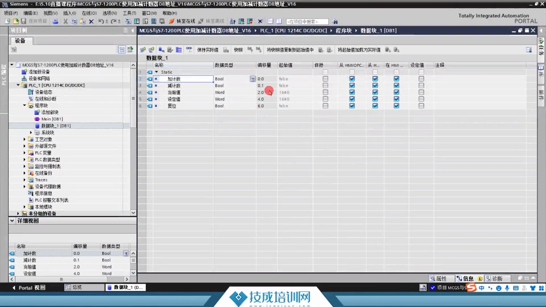Click Add new block (添加新块) in tree
The width and height of the screenshot is (546, 307).
(x=50, y=112)
